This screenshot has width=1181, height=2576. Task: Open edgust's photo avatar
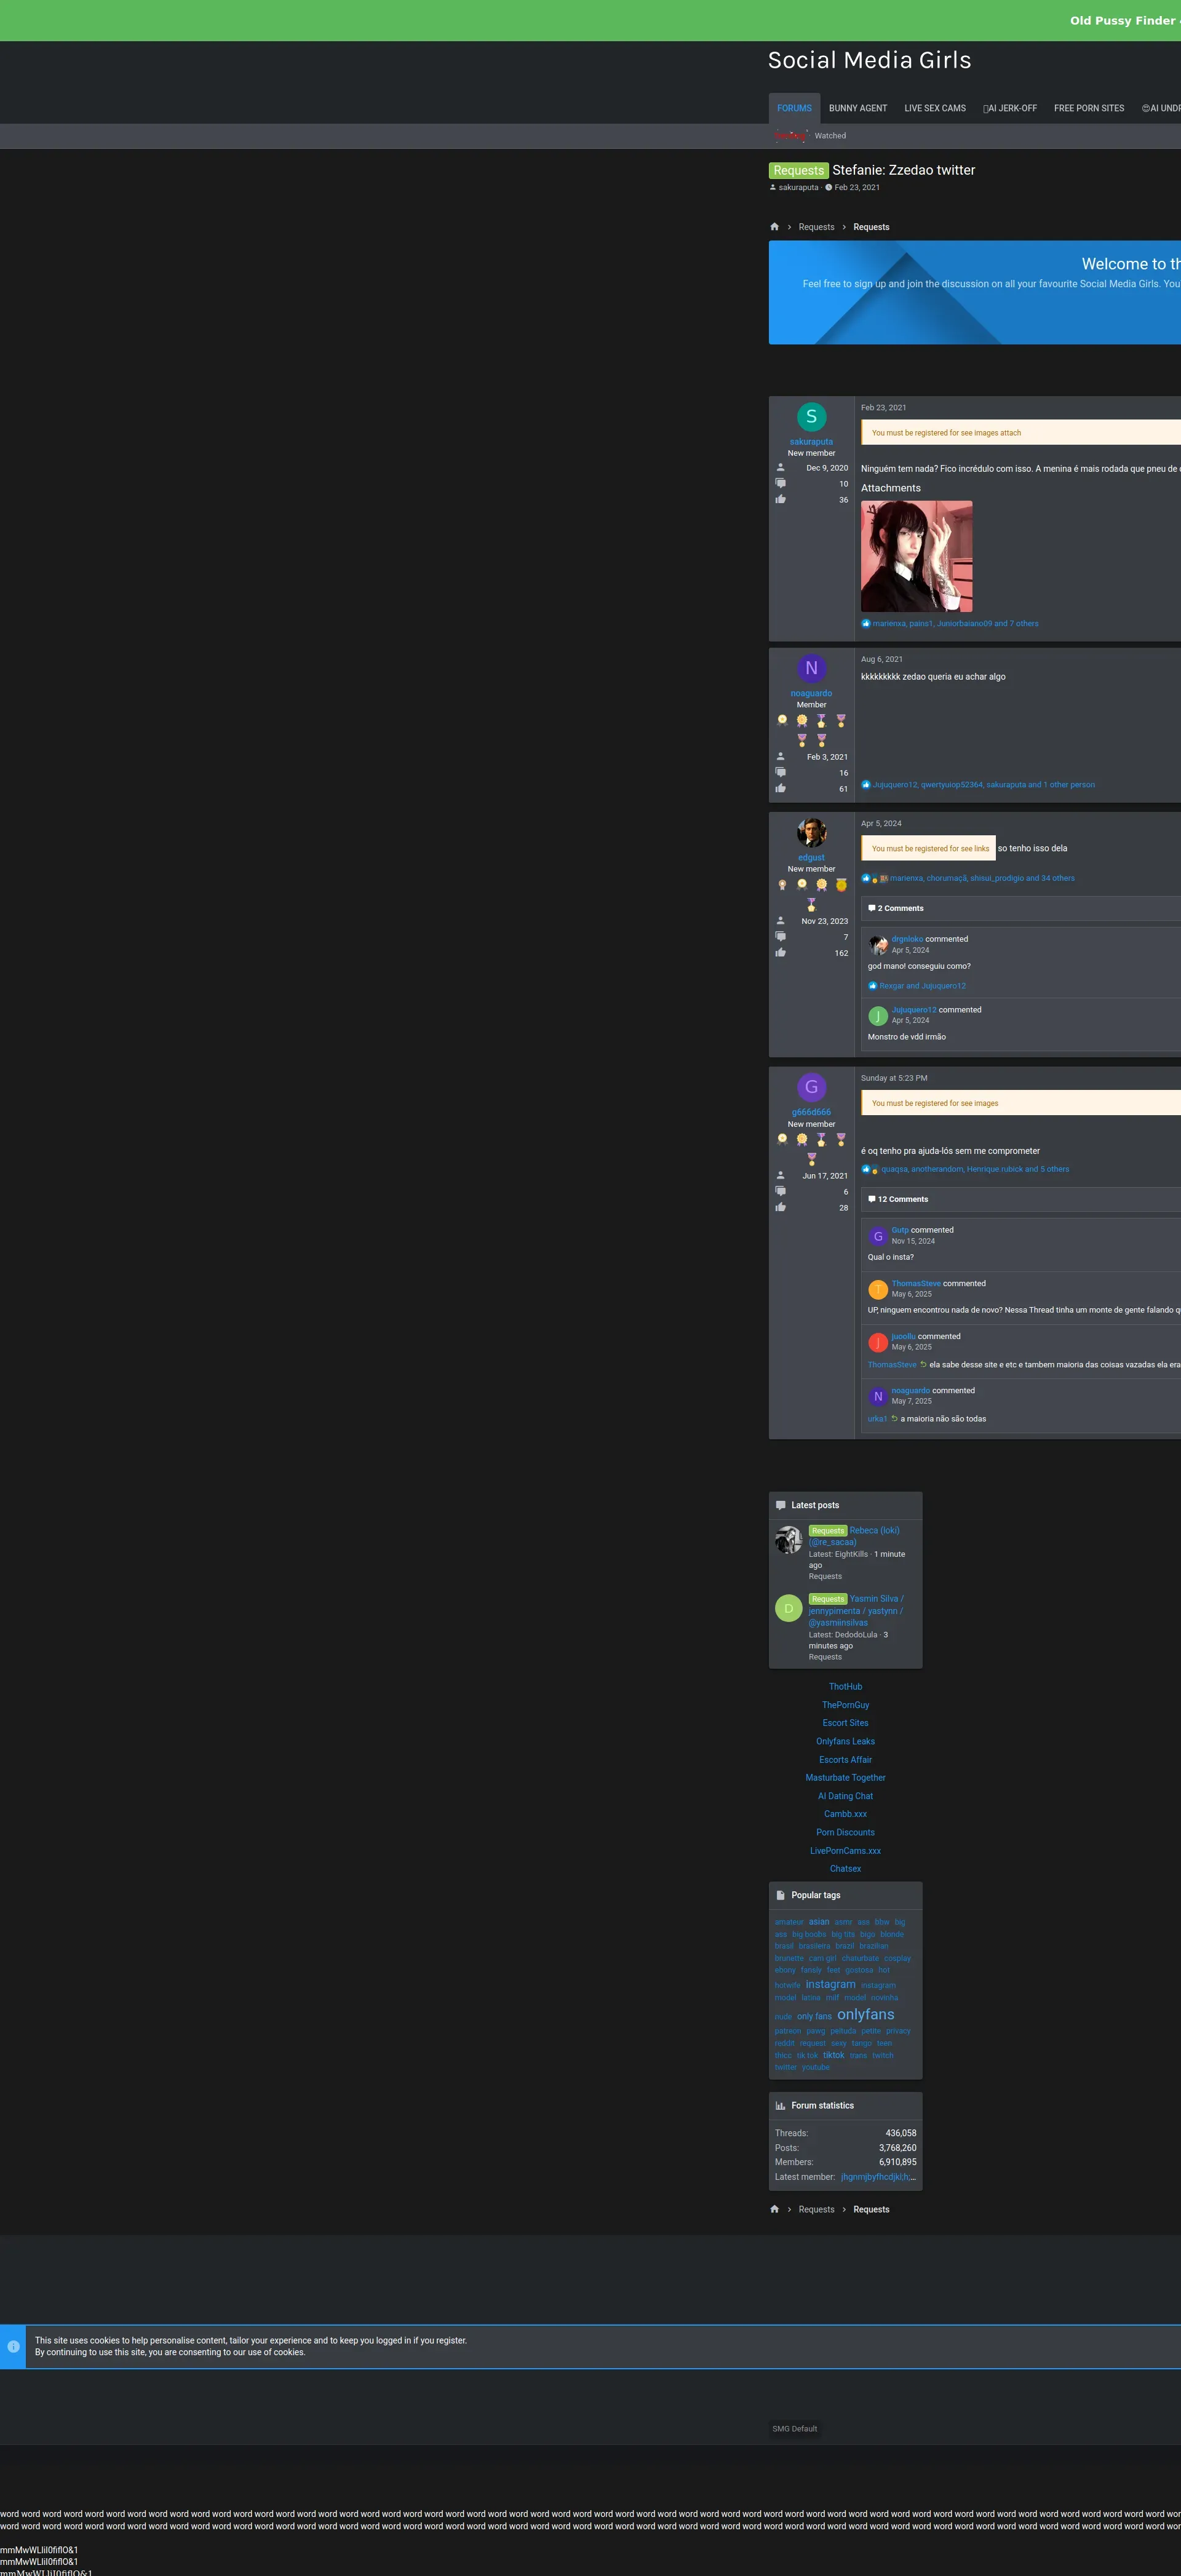pyautogui.click(x=811, y=832)
